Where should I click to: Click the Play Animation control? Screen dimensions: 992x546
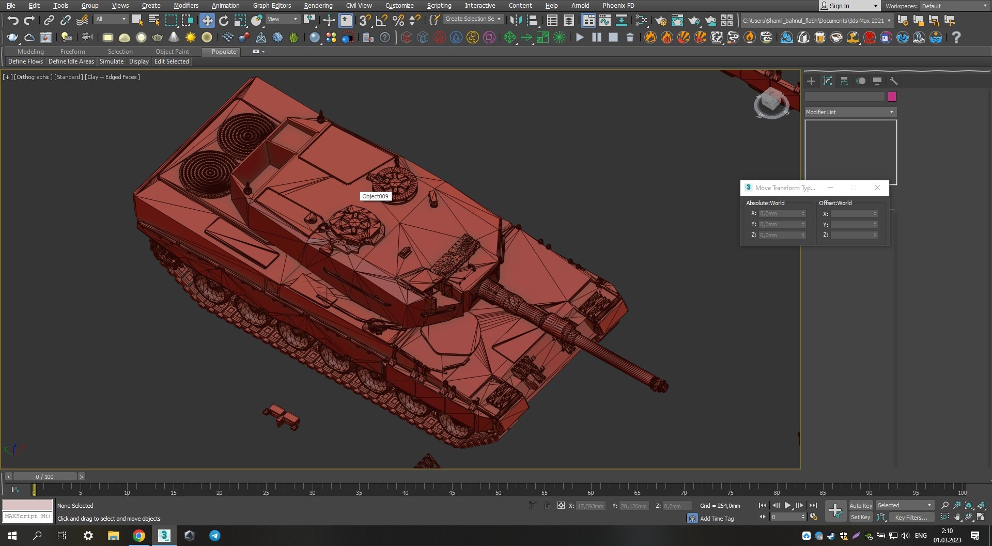point(787,505)
